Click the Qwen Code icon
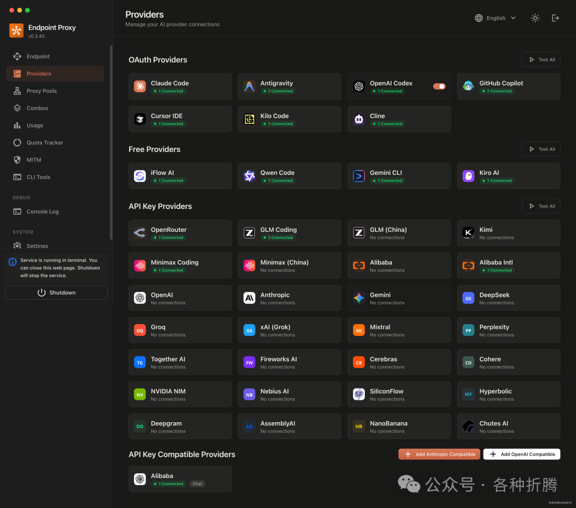Screen dimensions: 576x508 (249, 176)
